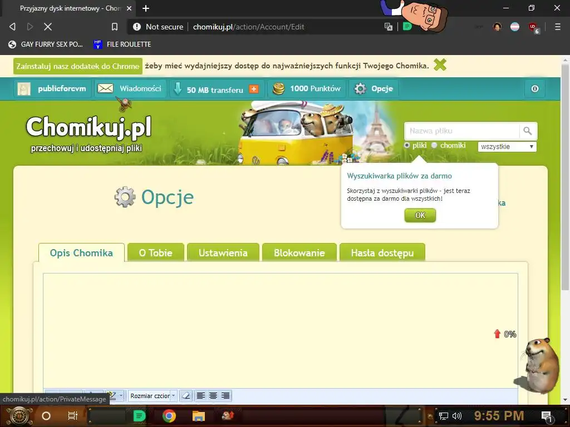
Task: Open the FILE ROULETTE bookmark
Action: click(x=122, y=44)
